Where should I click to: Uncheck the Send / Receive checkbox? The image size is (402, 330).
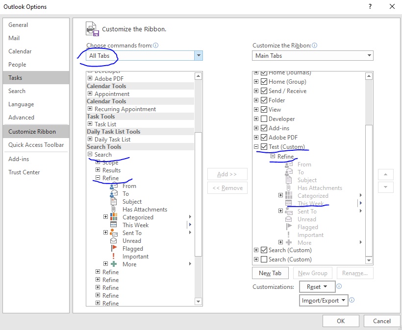point(264,91)
